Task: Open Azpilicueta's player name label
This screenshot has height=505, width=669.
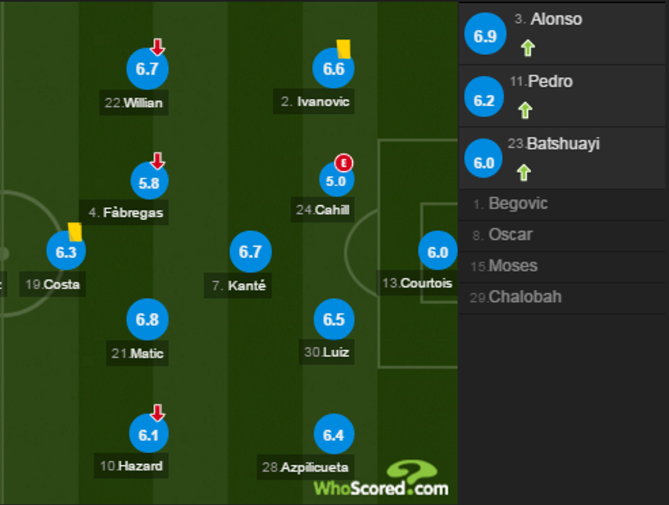Action: pos(306,467)
